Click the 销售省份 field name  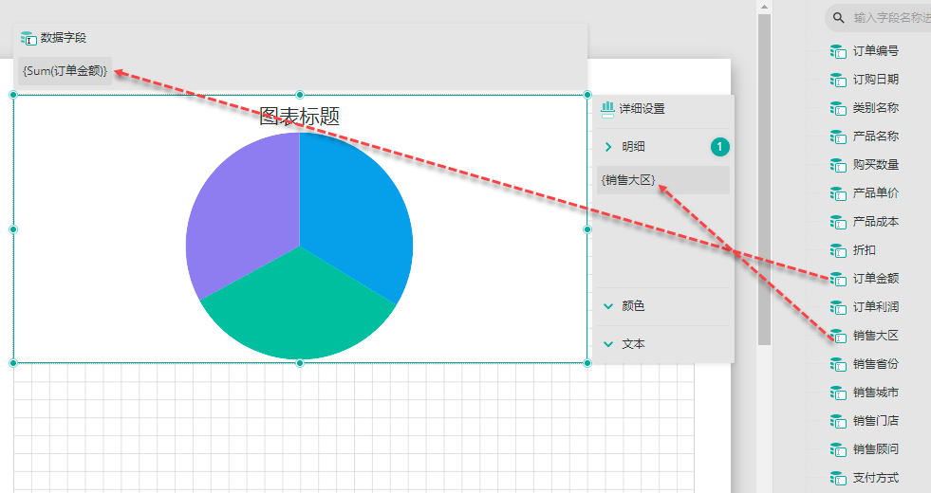pos(876,364)
